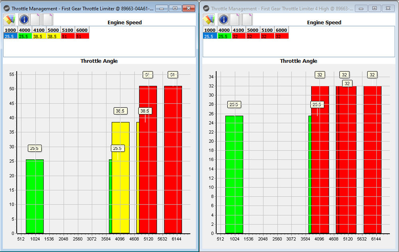This screenshot has height=252, width=399.
Task: Click 4 High window title bar app icon
Action: point(206,8)
